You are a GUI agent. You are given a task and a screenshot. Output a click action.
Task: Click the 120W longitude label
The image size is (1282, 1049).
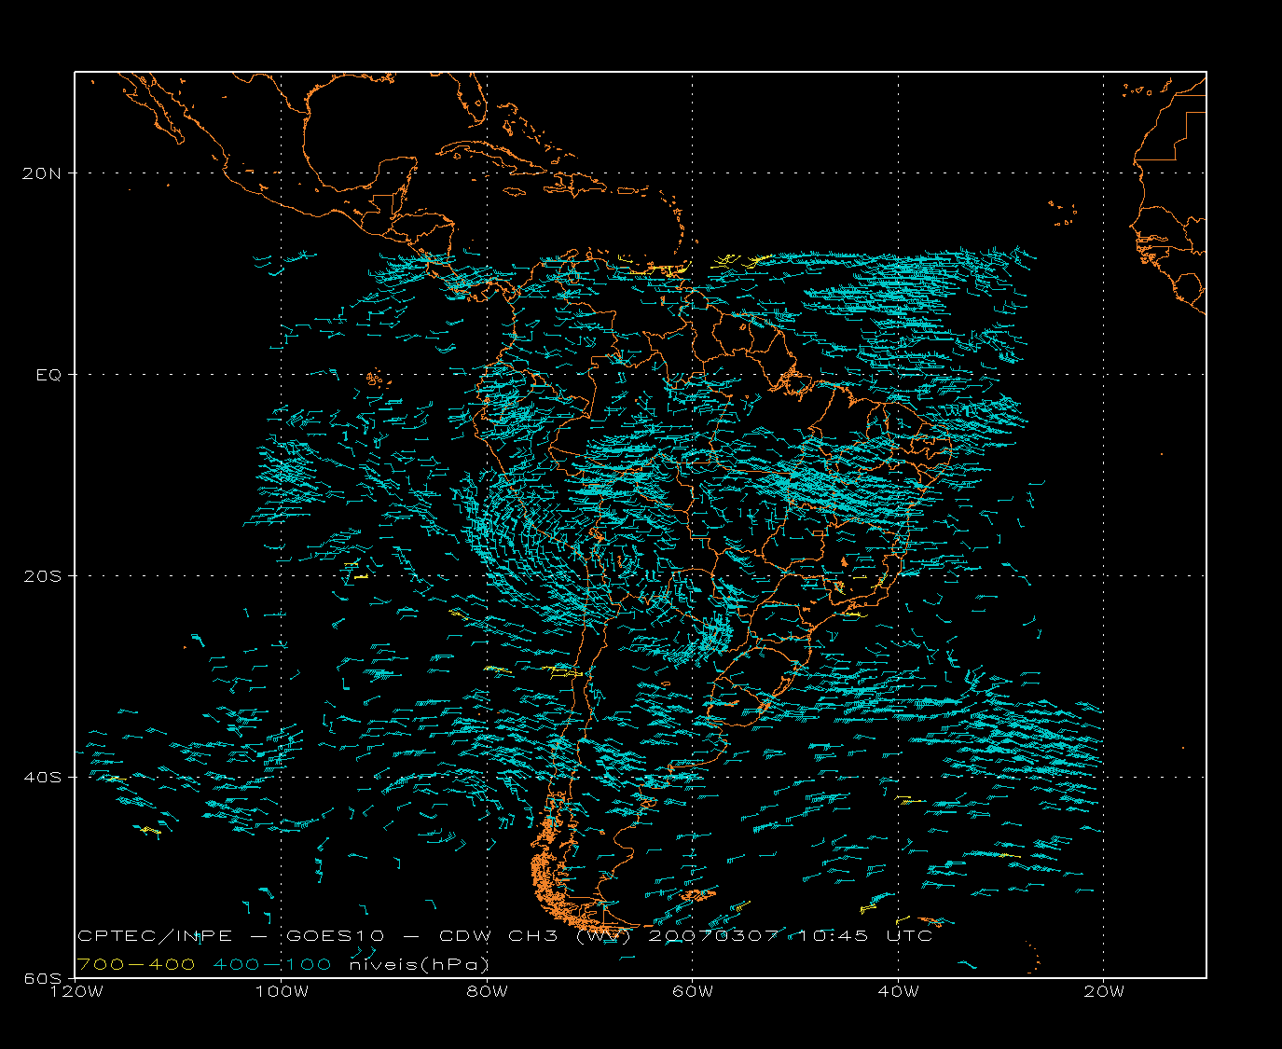coord(76,991)
